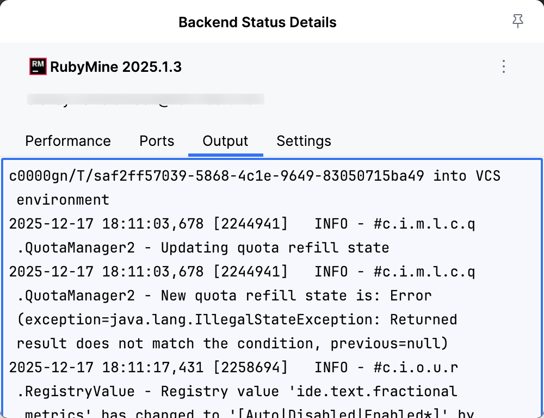This screenshot has height=418, width=544.
Task: Go to the Settings tab
Action: [x=304, y=141]
